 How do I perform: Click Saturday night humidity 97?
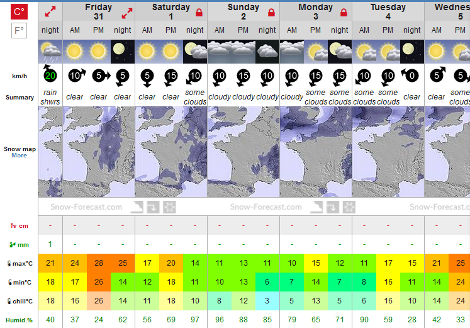(x=195, y=320)
